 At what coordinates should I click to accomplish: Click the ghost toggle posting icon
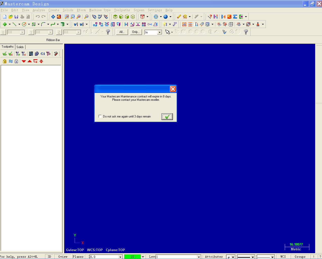[x=16, y=61]
